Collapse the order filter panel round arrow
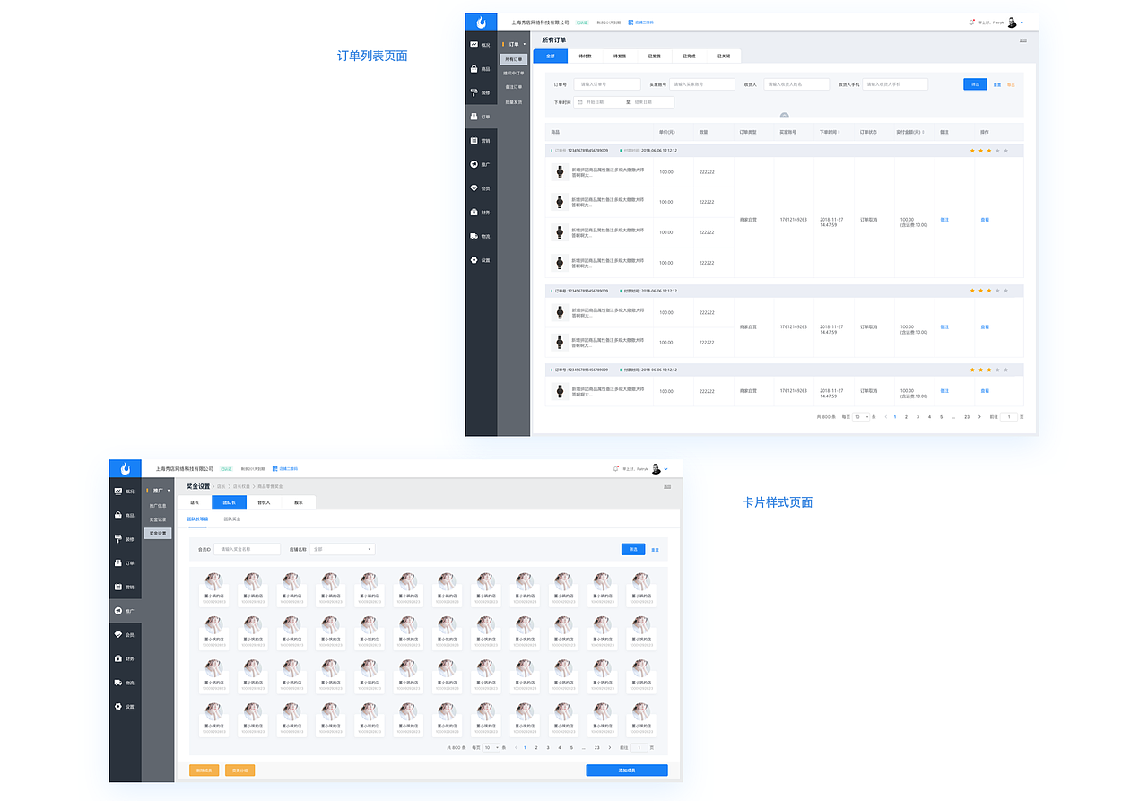This screenshot has width=1148, height=801. coord(785,116)
